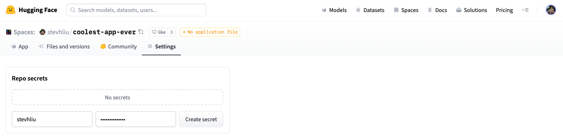Image resolution: width=563 pixels, height=138 pixels.
Task: Expand the extra navigation menu icon
Action: click(x=525, y=10)
